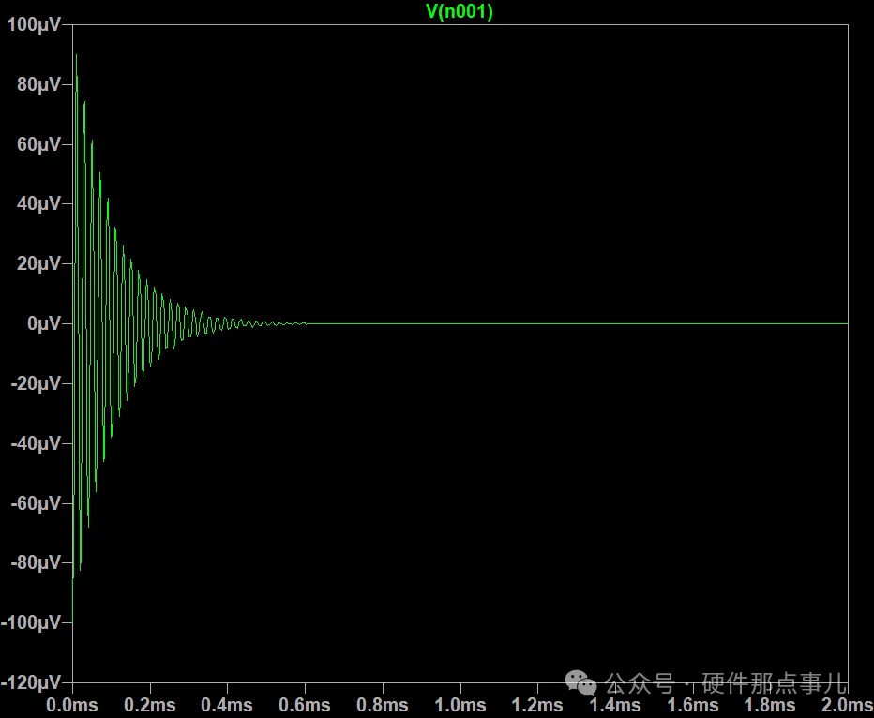
Task: Click the flat green trace near 1.0ms
Action: pos(460,323)
